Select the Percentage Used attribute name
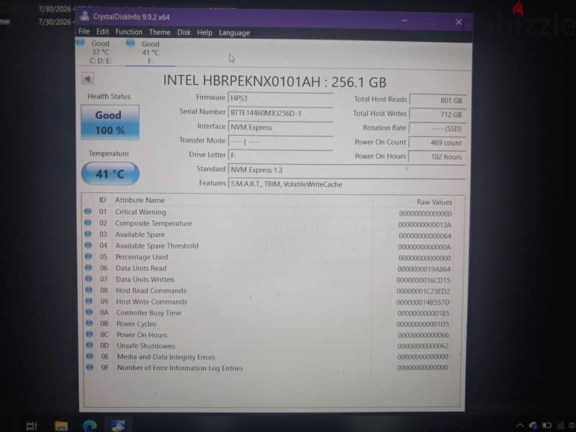 click(141, 257)
